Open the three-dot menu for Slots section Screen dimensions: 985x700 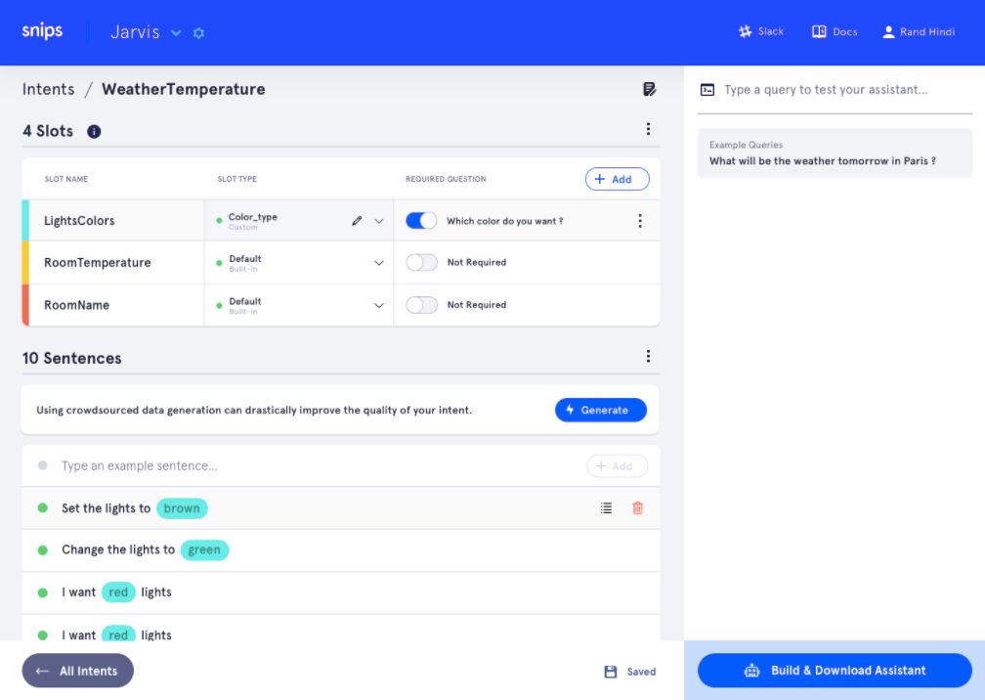click(648, 129)
